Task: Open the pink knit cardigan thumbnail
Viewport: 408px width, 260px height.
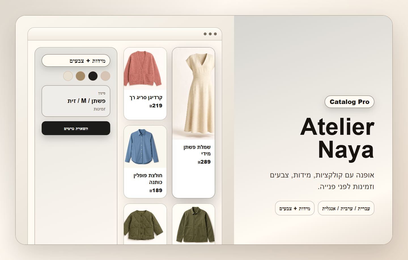Action: [145, 69]
